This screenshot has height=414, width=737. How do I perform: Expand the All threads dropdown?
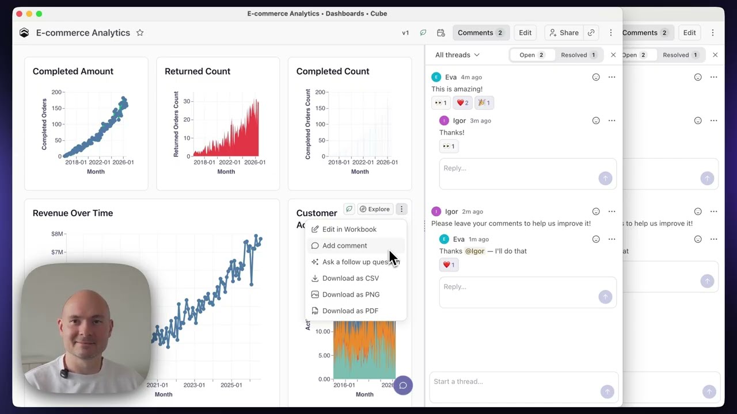click(457, 55)
